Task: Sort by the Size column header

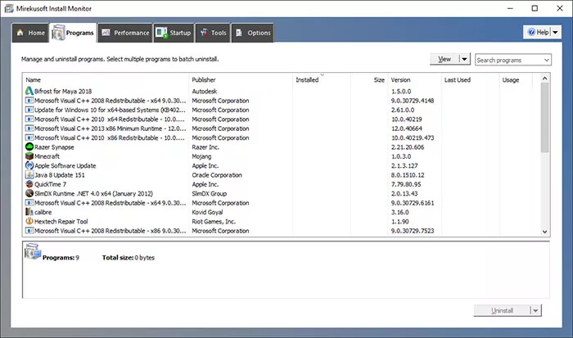Action: [369, 79]
